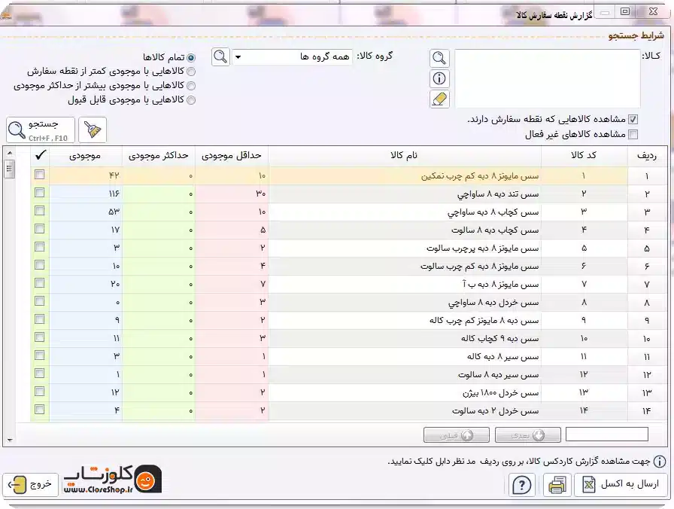Image resolution: width=674 pixels, height=509 pixels.
Task: Click the eraser icon to clear کالا field
Action: pyautogui.click(x=439, y=99)
